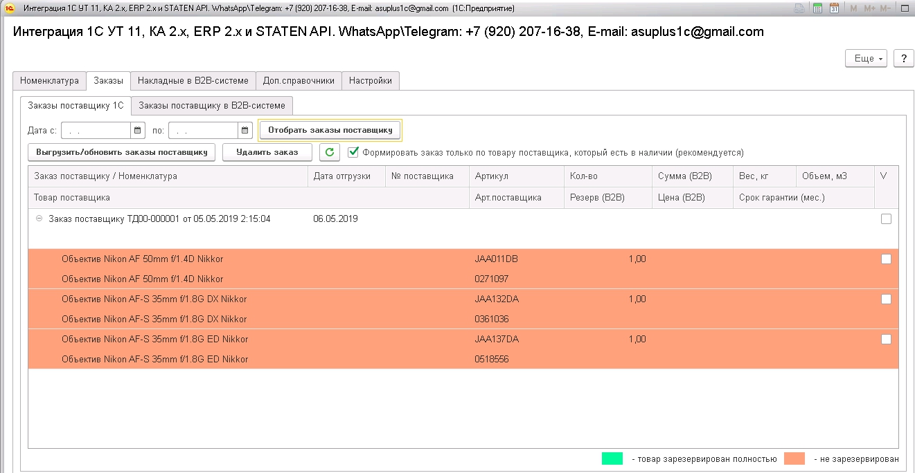The width and height of the screenshot is (915, 473).
Task: Open the Еще dropdown menu
Action: 867,59
